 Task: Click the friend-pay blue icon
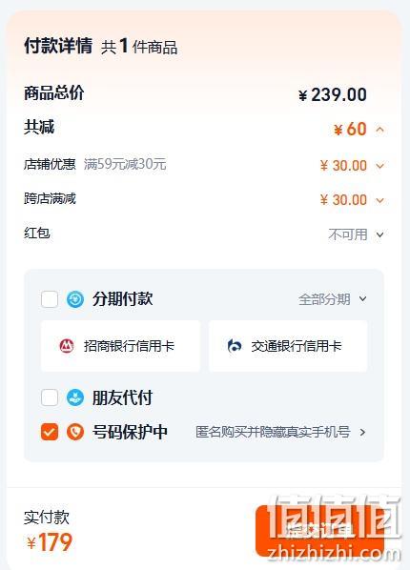pyautogui.click(x=75, y=397)
